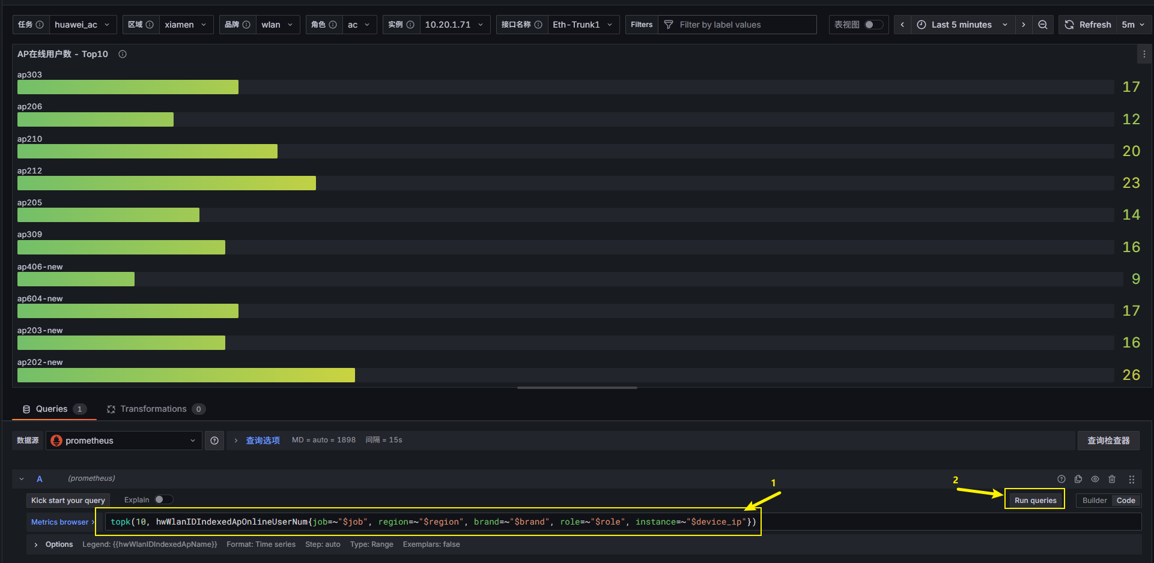Click the Run queries button
Image resolution: width=1154 pixels, height=563 pixels.
[1035, 501]
